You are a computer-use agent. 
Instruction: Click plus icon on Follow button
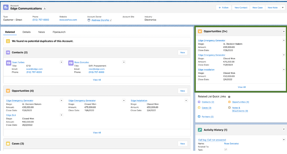220,8
